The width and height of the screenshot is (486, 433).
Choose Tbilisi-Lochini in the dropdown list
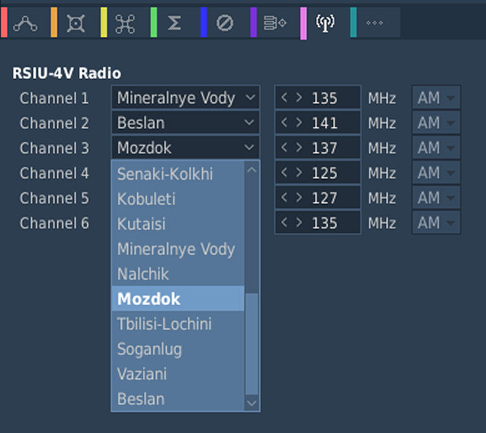coord(164,324)
